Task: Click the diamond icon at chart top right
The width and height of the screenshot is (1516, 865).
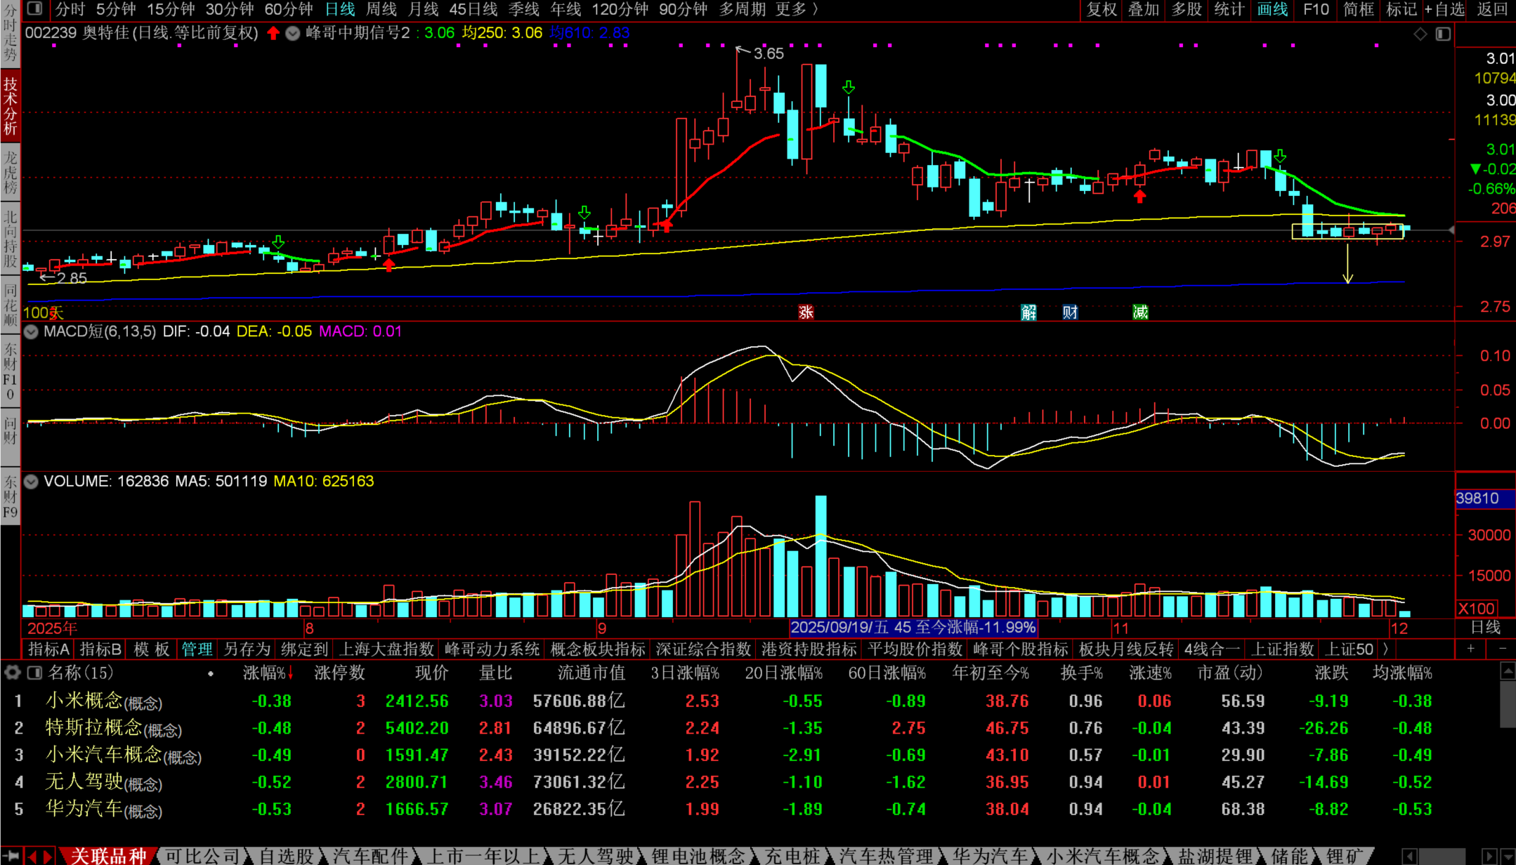Action: (x=1420, y=34)
